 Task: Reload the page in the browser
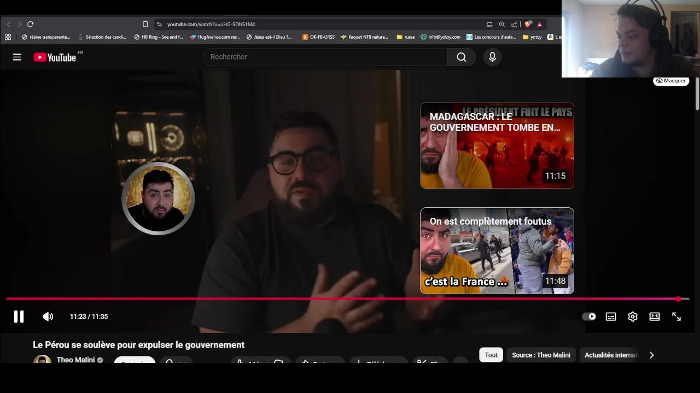pyautogui.click(x=30, y=24)
